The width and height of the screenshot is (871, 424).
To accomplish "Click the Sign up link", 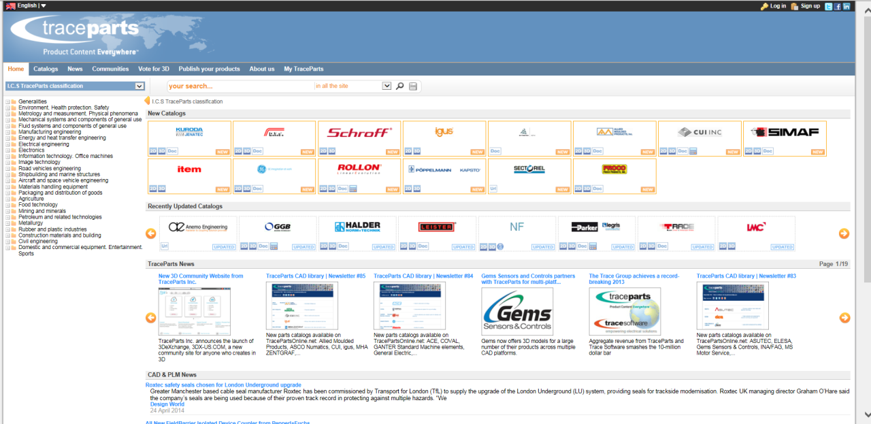I will coord(810,6).
